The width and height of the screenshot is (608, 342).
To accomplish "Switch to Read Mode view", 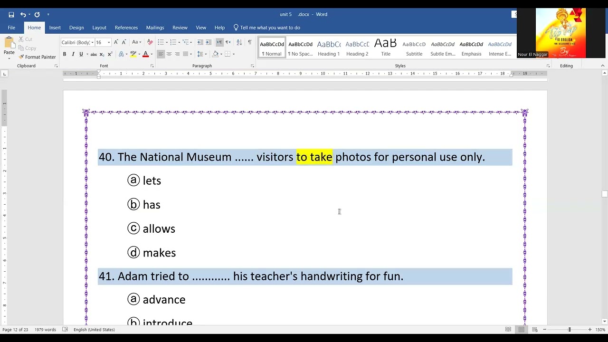I will point(508,330).
